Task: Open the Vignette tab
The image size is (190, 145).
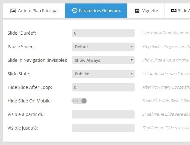Action: point(146,11)
